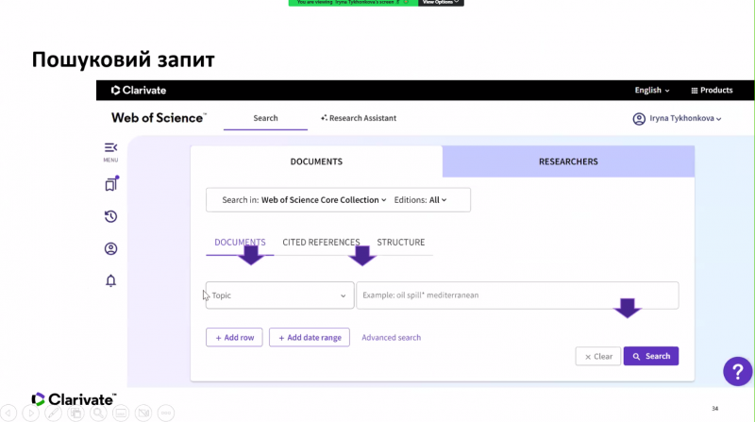Go to previous slide with back arrow control
Image resolution: width=755 pixels, height=422 pixels.
tap(8, 413)
